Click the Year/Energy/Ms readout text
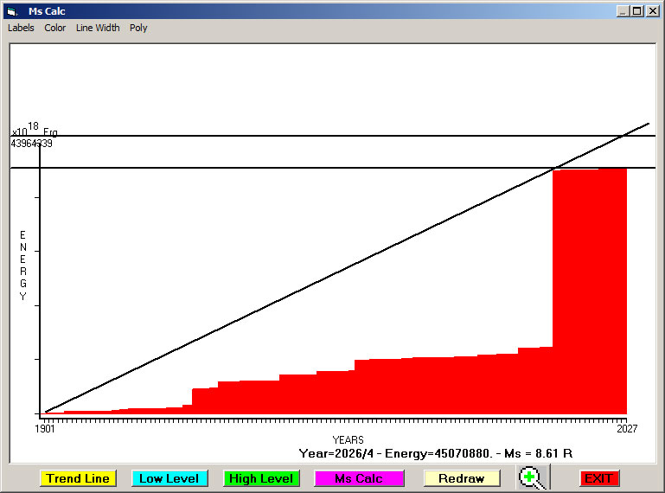This screenshot has width=665, height=493. pos(436,453)
